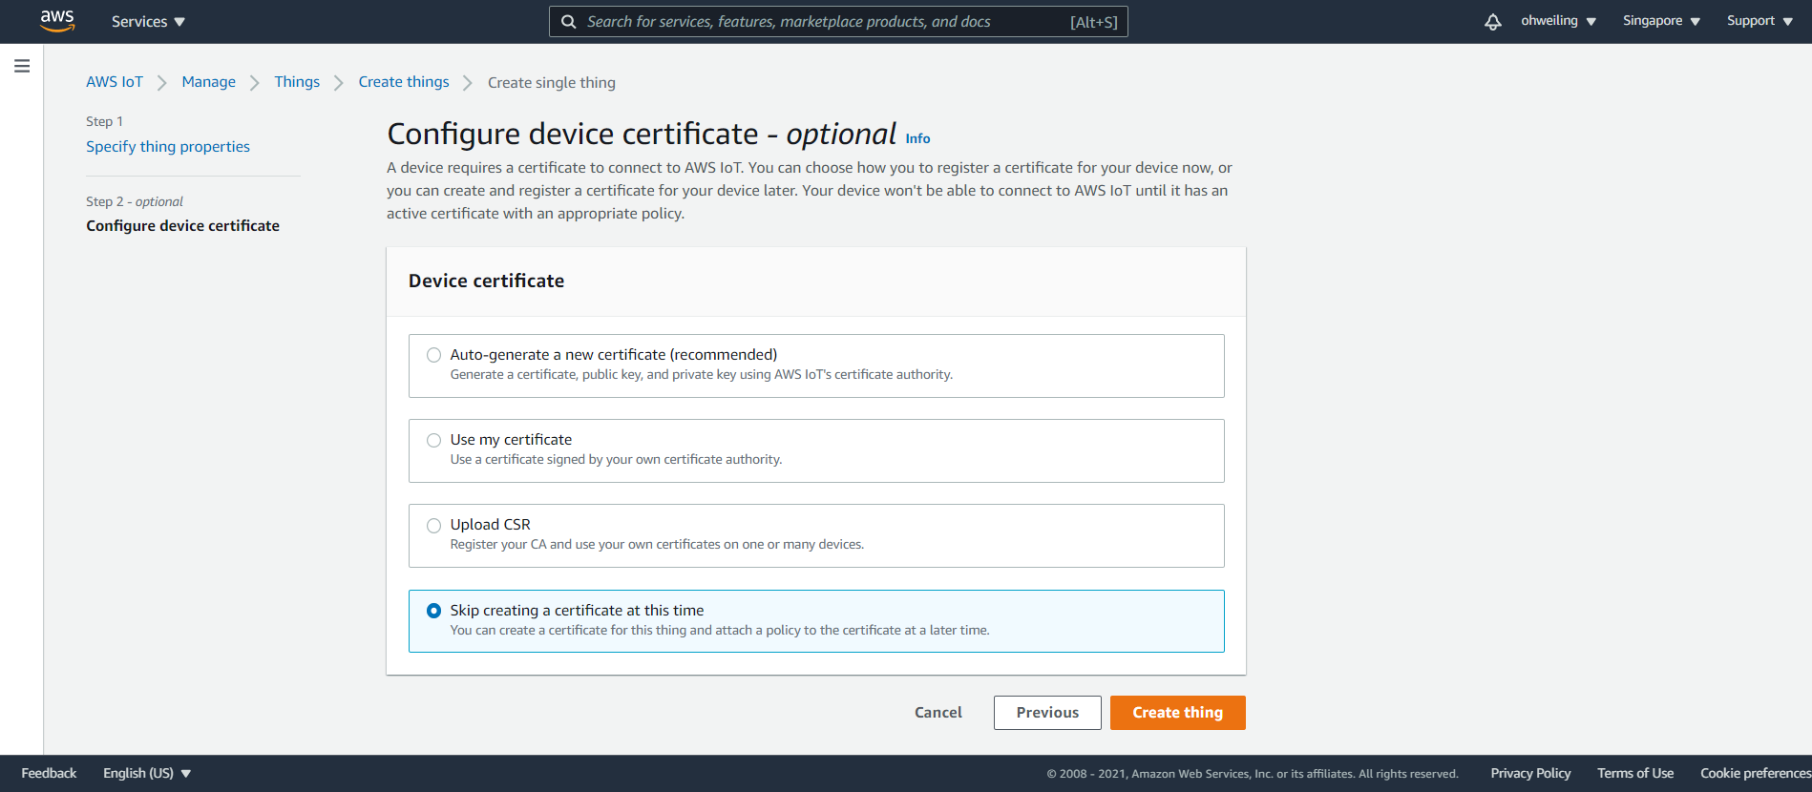Open the ohweiling account menu
The height and width of the screenshot is (792, 1812).
[1558, 21]
